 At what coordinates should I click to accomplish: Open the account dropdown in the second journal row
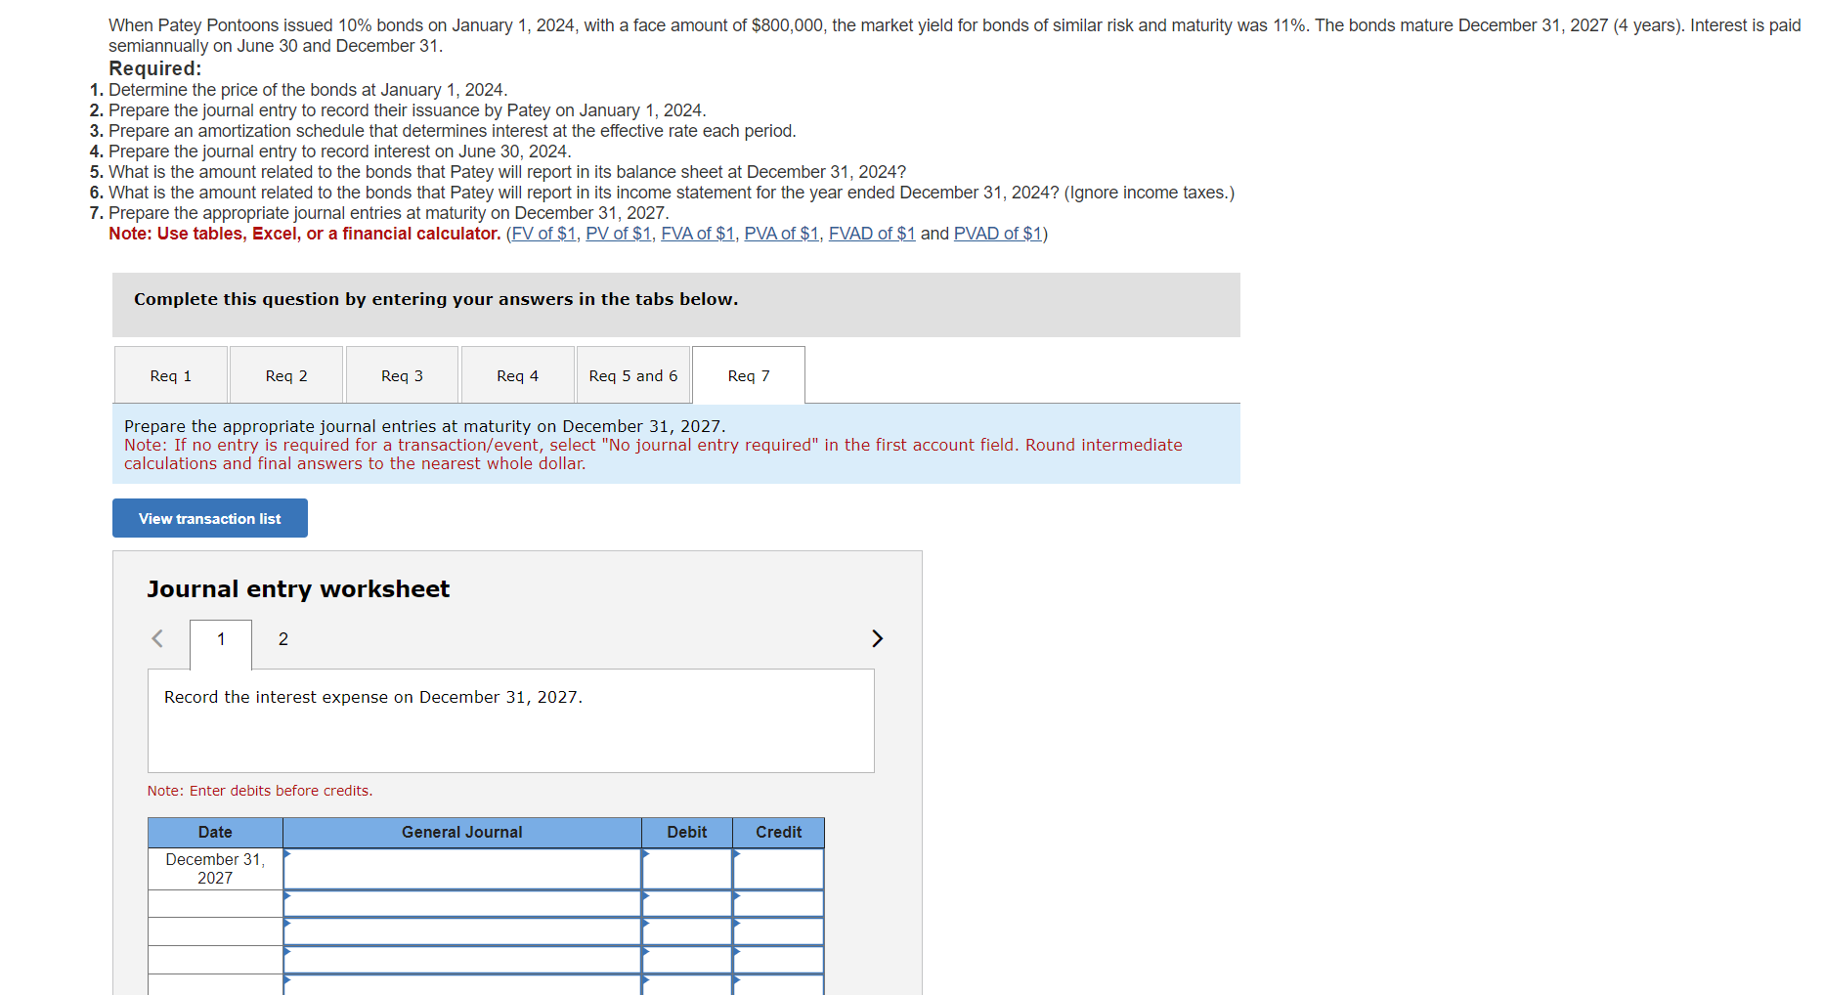pos(461,903)
